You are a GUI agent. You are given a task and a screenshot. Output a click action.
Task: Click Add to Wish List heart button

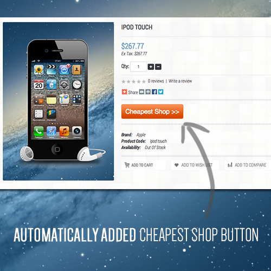click(x=195, y=165)
